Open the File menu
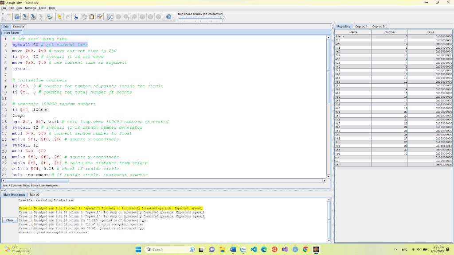The image size is (454, 255). click(x=4, y=8)
